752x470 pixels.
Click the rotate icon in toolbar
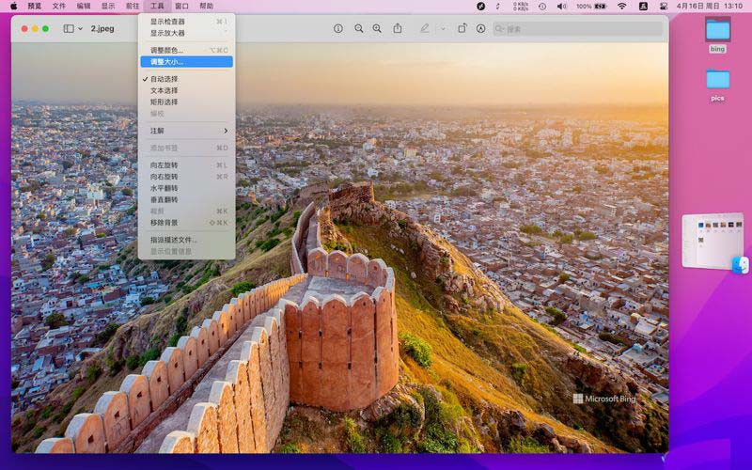click(x=462, y=29)
